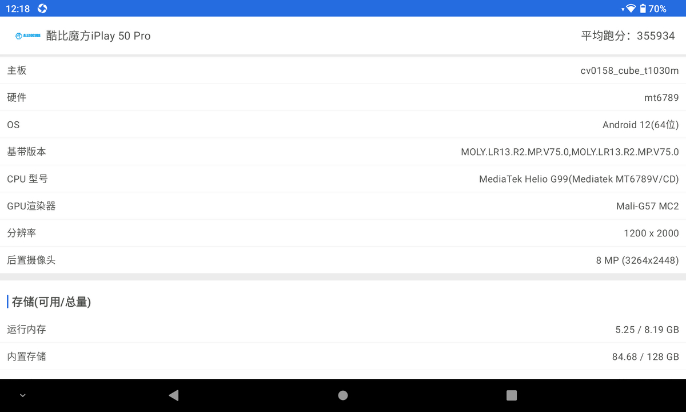Tap the OS Android 12 row

click(x=343, y=125)
